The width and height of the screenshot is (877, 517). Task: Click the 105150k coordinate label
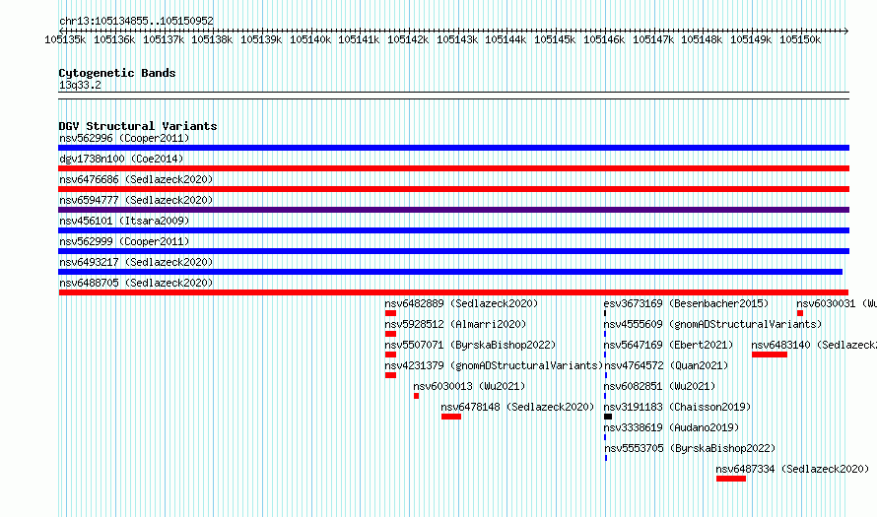[x=800, y=39]
